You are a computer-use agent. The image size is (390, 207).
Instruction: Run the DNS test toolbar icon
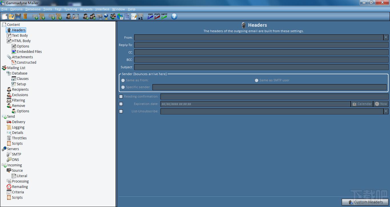[x=150, y=16]
